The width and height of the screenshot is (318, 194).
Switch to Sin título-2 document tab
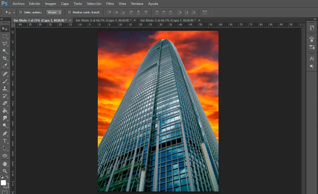[102, 20]
